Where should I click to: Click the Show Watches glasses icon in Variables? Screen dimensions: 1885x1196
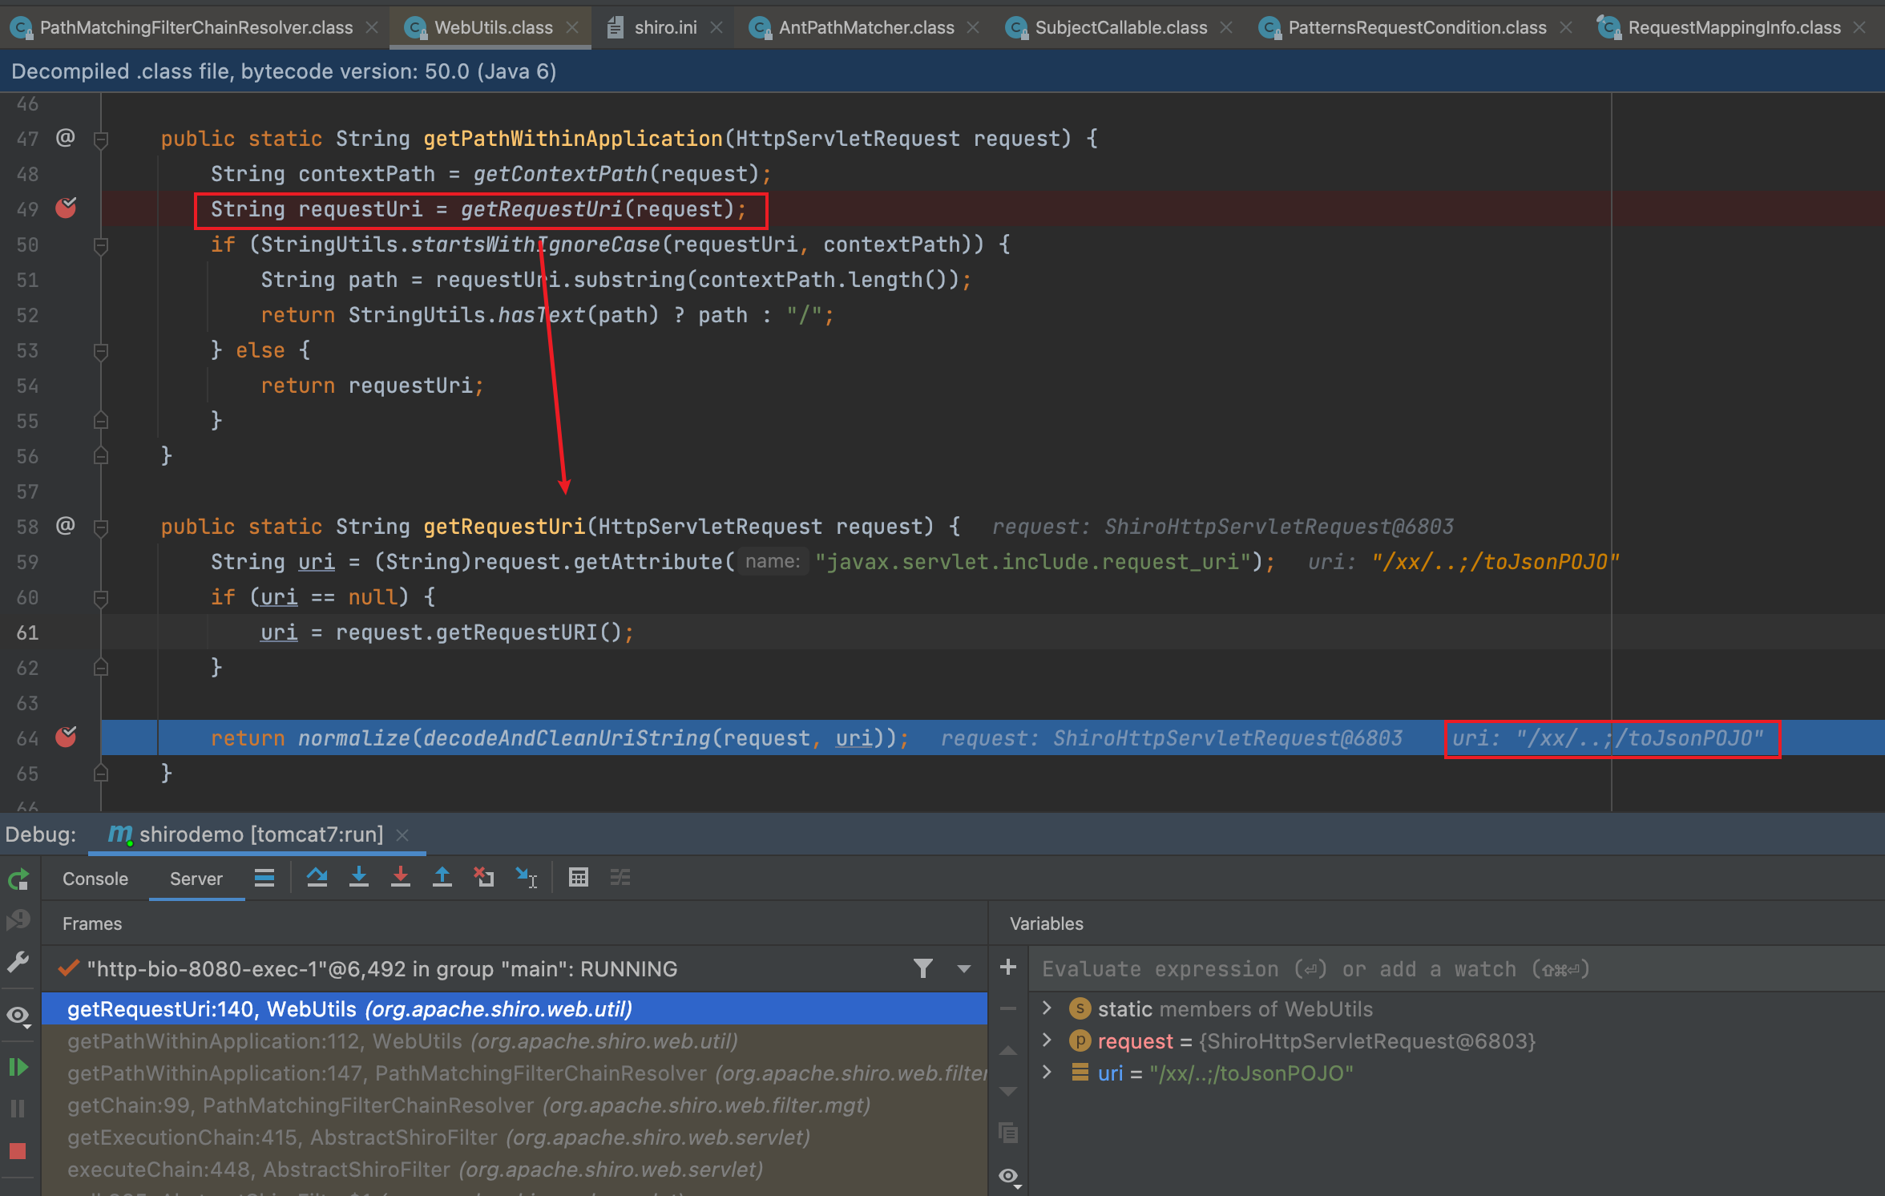(x=1008, y=1177)
